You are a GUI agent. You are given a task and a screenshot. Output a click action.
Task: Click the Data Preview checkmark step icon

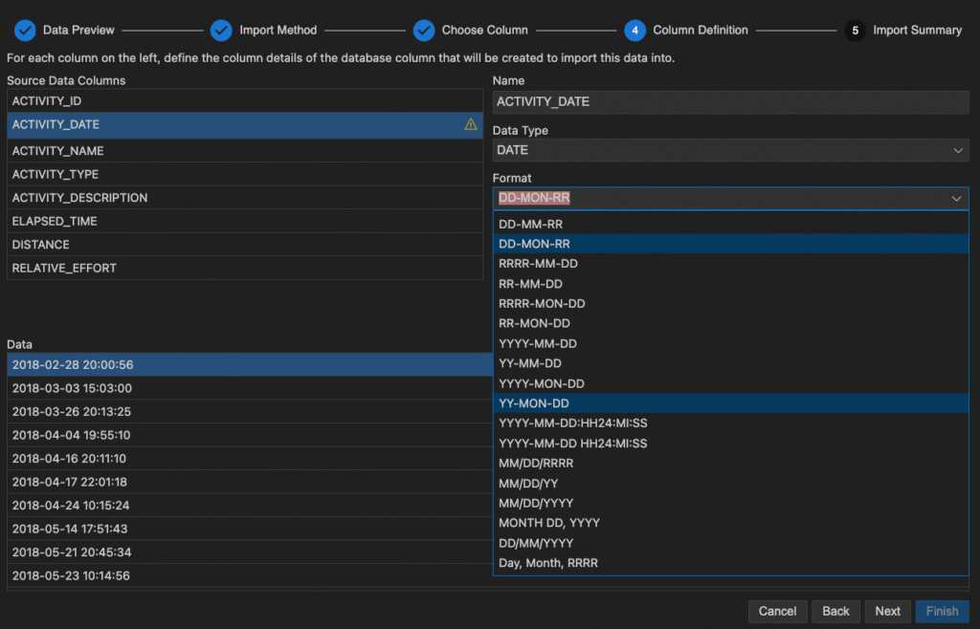[25, 31]
